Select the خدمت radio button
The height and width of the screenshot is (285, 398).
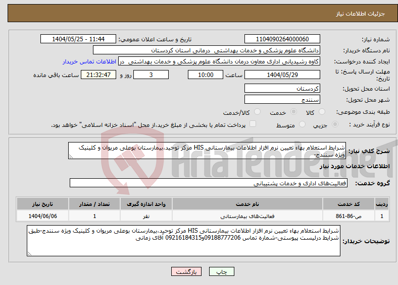293,112
